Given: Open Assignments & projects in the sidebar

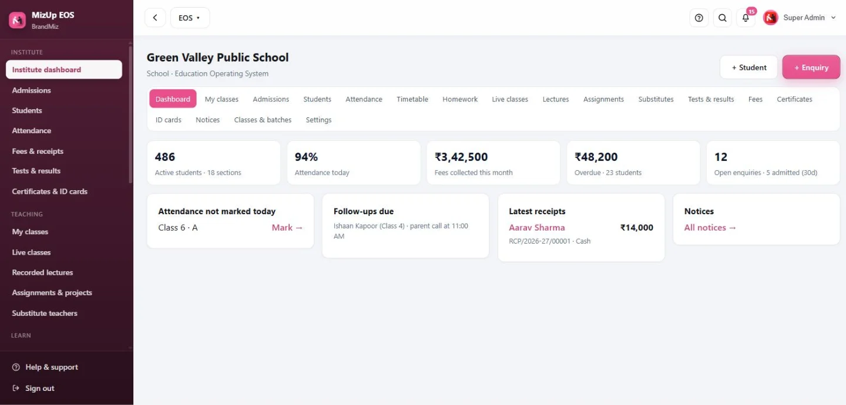Looking at the screenshot, I should (64, 292).
